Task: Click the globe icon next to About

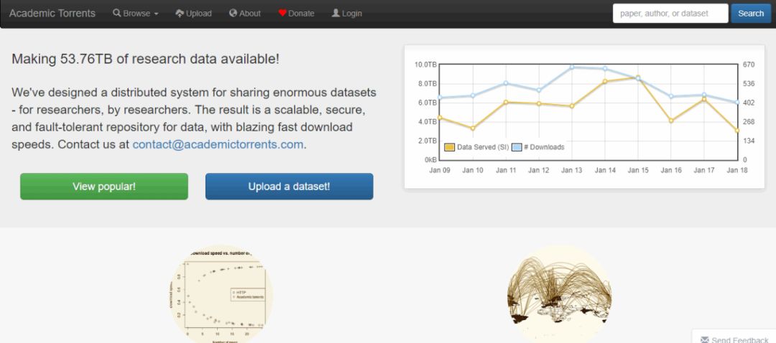Action: coord(233,14)
